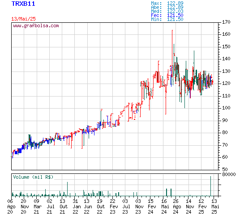
Task: Click the TRXB11 ticker title
Action: click(x=23, y=4)
